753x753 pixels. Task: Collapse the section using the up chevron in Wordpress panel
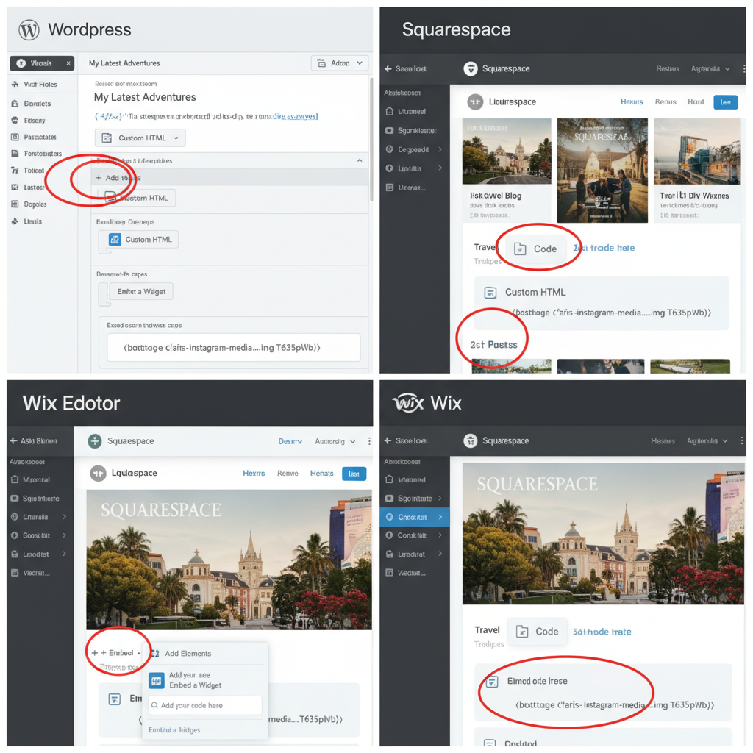(360, 160)
